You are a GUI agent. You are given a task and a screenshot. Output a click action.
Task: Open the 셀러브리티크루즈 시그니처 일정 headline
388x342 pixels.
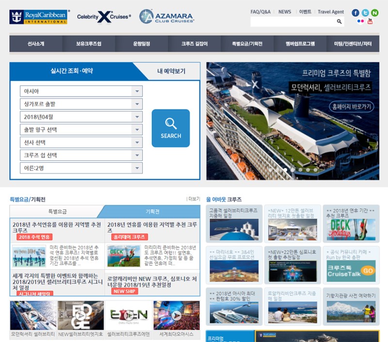coord(57,282)
